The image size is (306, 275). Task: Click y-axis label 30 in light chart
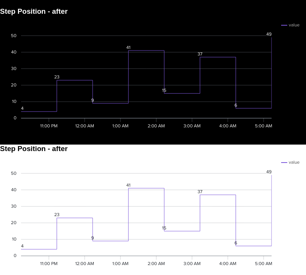pyautogui.click(x=14, y=206)
